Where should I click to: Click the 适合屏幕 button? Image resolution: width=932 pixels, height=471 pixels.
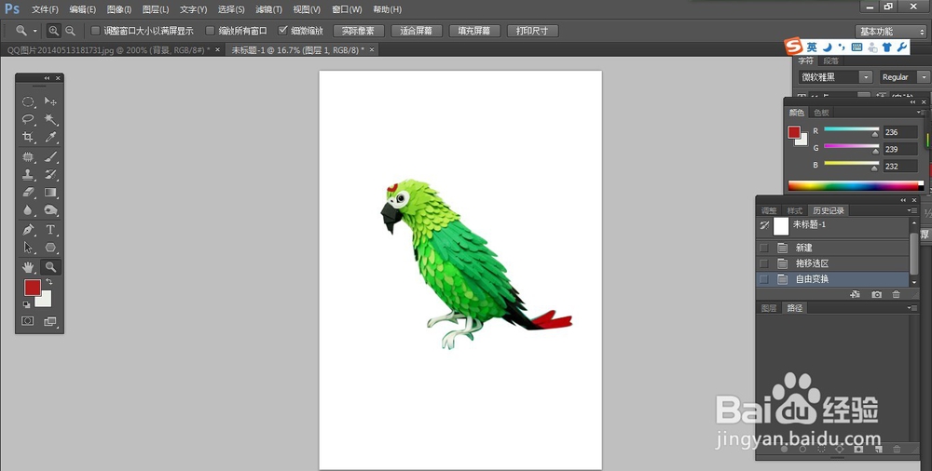416,31
